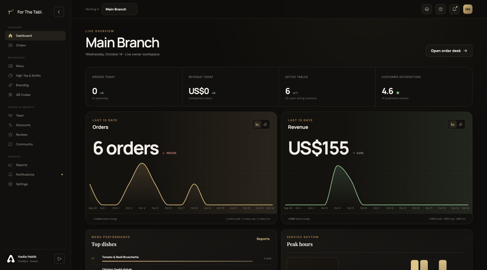The height and width of the screenshot is (270, 487).
Task: Click the For The Tabl. logo
Action: (x=25, y=12)
